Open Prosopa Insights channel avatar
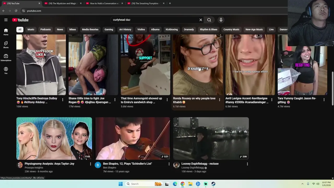This screenshot has height=188, width=334. pos(20,165)
